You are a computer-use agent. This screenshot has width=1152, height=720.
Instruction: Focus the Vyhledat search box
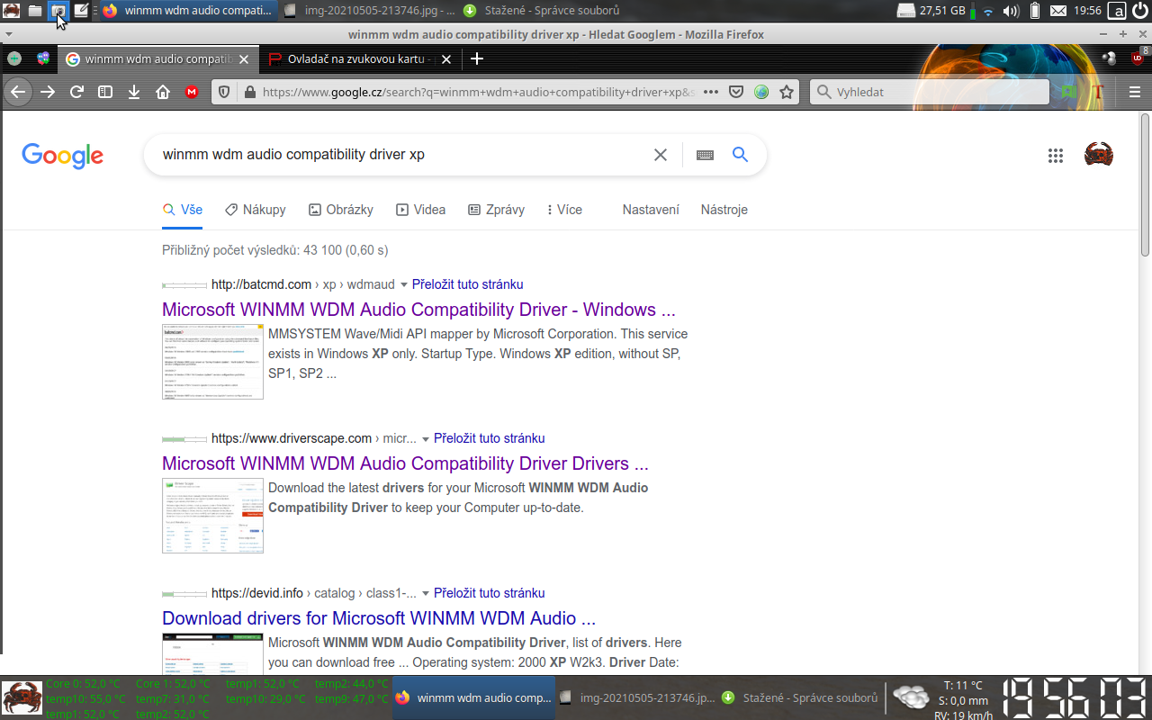(x=930, y=92)
